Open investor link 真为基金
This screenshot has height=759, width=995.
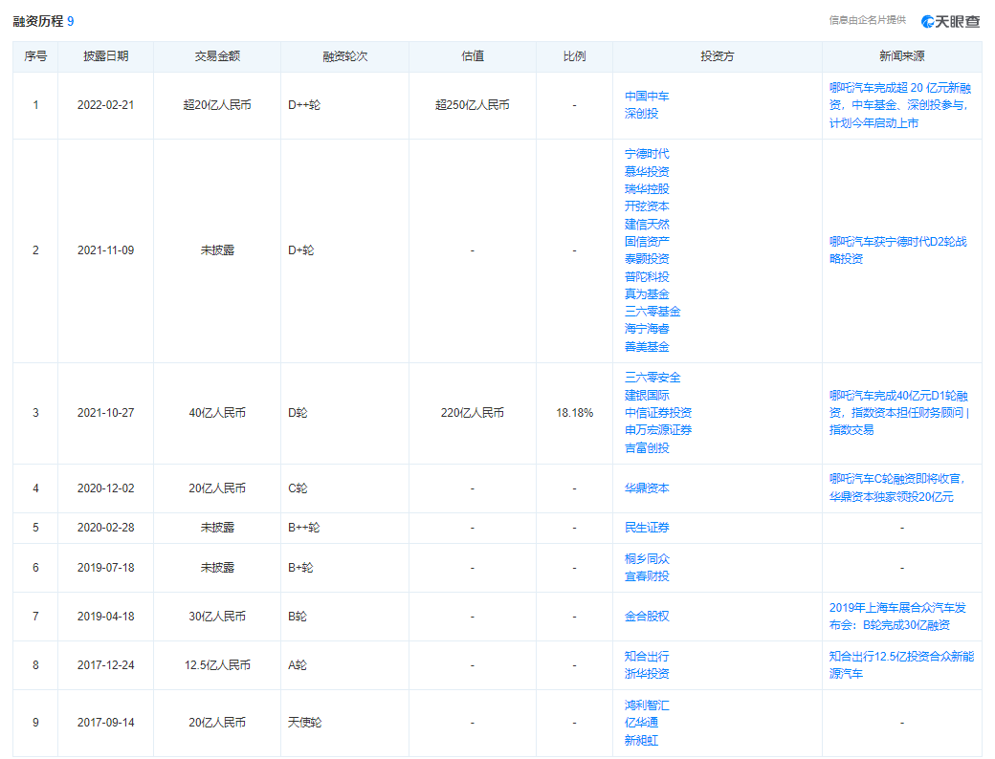click(x=647, y=294)
